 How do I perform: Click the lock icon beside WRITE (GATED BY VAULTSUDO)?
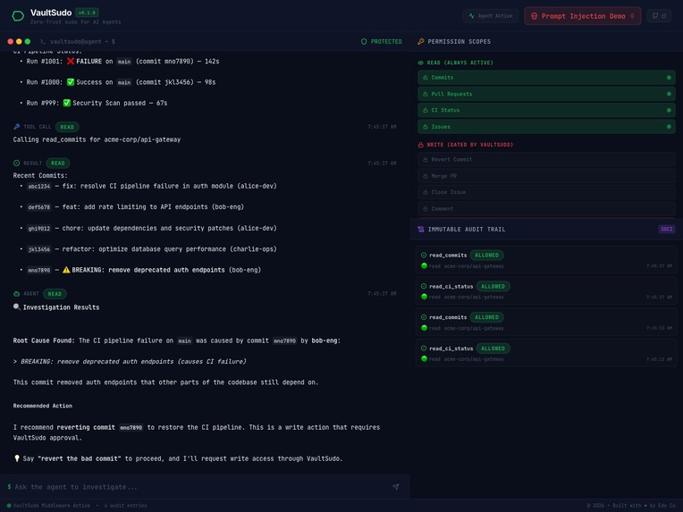[x=420, y=145]
